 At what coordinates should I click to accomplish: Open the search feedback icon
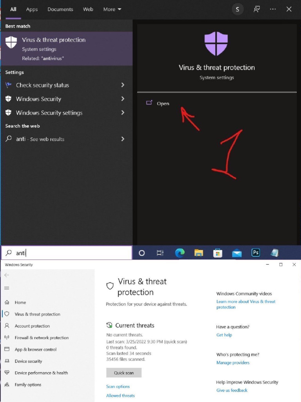coord(256,9)
